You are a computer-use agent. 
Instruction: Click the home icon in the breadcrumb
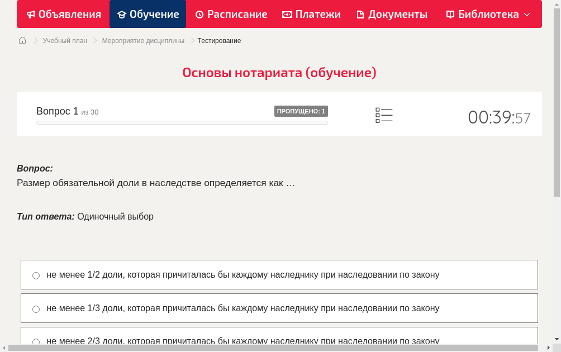pos(22,40)
